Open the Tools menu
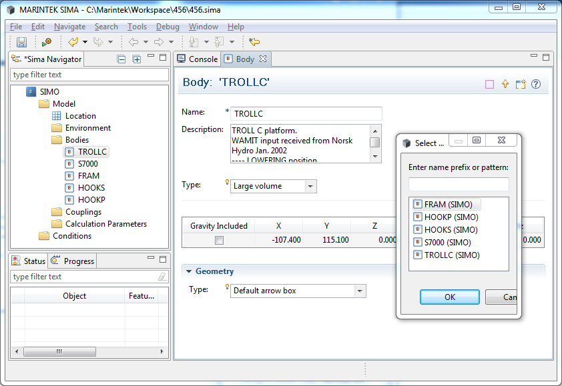 pos(137,27)
